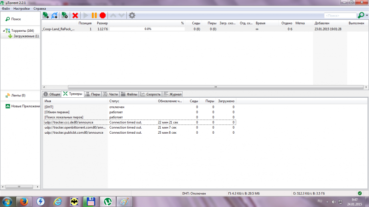
Task: Open Ленты (0) feeds in sidebar
Action: click(18, 95)
